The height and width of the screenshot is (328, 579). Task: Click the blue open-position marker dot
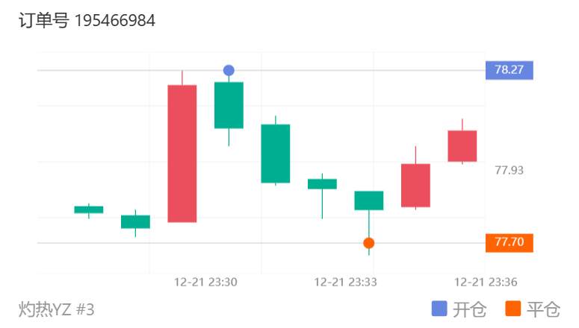(229, 70)
